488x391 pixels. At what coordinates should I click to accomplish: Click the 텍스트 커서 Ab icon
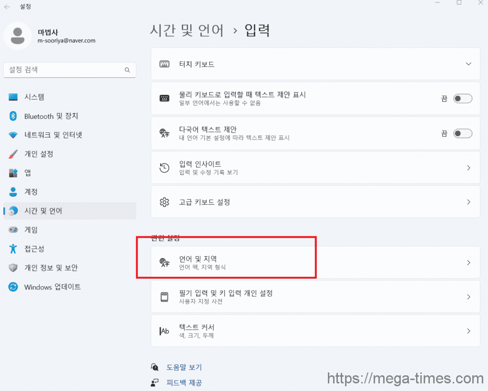pos(164,331)
